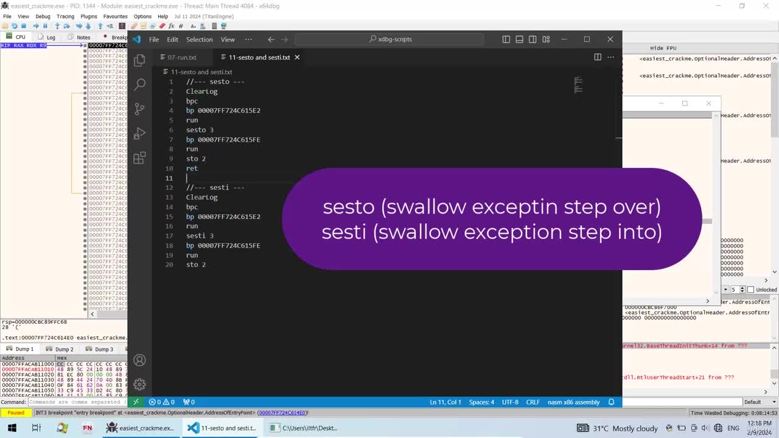Viewport: 779px width, 438px height.
Task: Click the x64dbg Open file toolbar icon
Action: pos(5,26)
